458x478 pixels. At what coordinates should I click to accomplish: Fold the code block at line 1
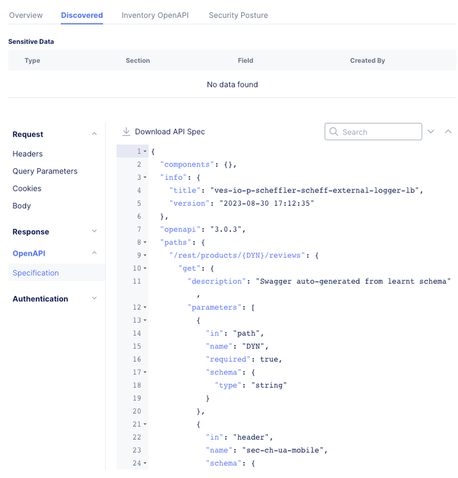[x=145, y=152]
